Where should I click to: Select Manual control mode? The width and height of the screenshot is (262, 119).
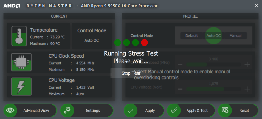tap(235, 36)
